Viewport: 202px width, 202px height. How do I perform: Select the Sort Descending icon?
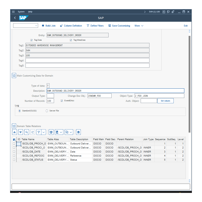click(x=20, y=132)
